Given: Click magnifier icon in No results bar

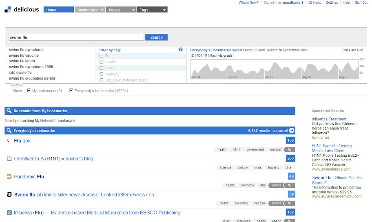Looking at the screenshot, I should [x=9, y=111].
